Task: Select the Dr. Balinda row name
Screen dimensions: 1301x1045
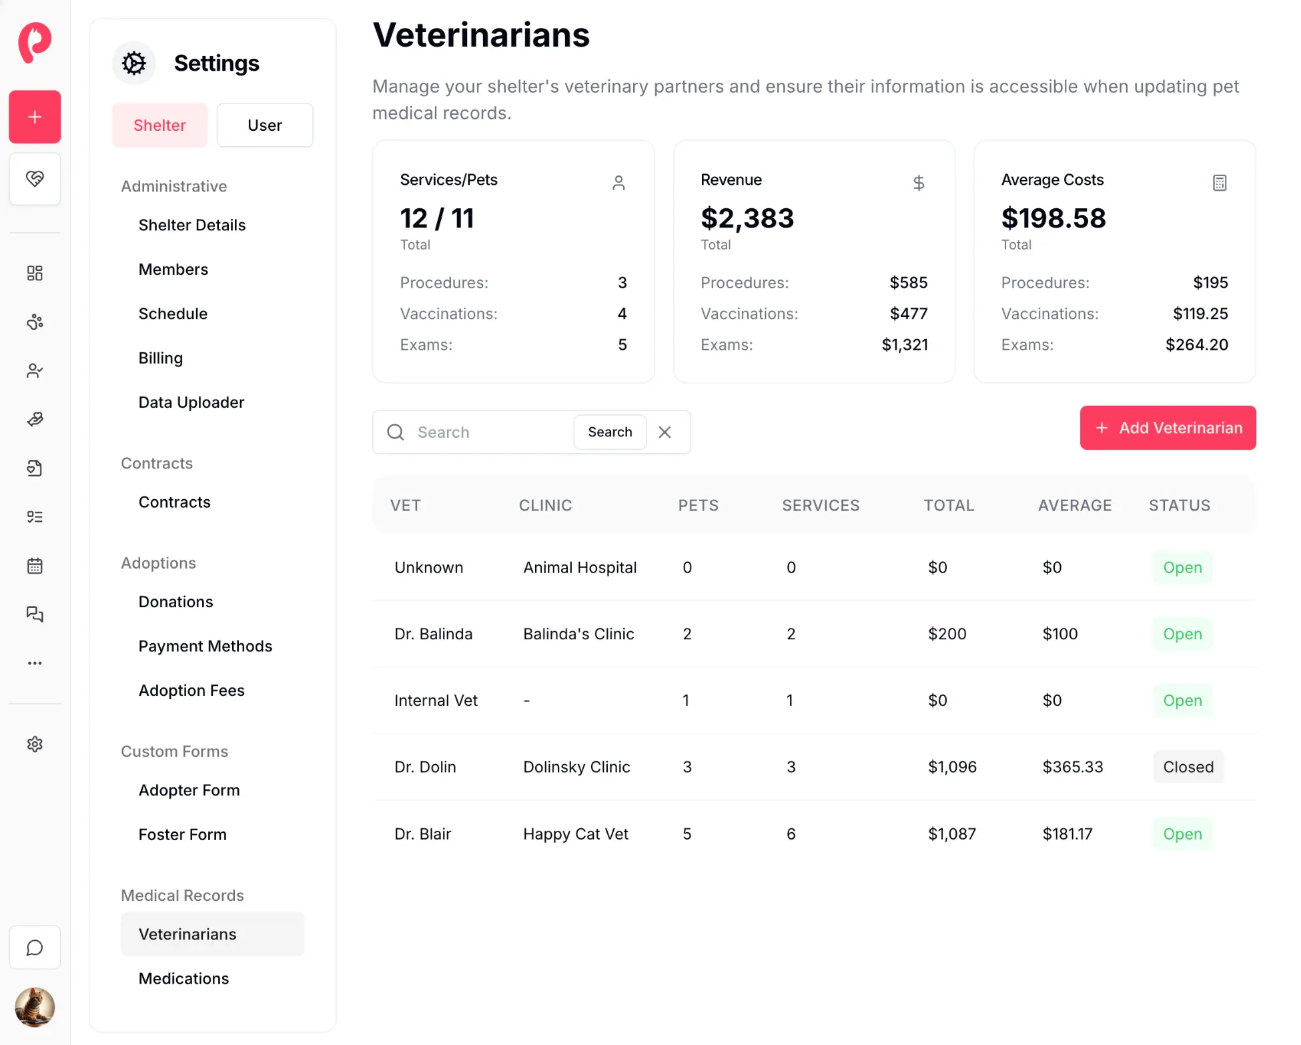Action: pos(434,634)
